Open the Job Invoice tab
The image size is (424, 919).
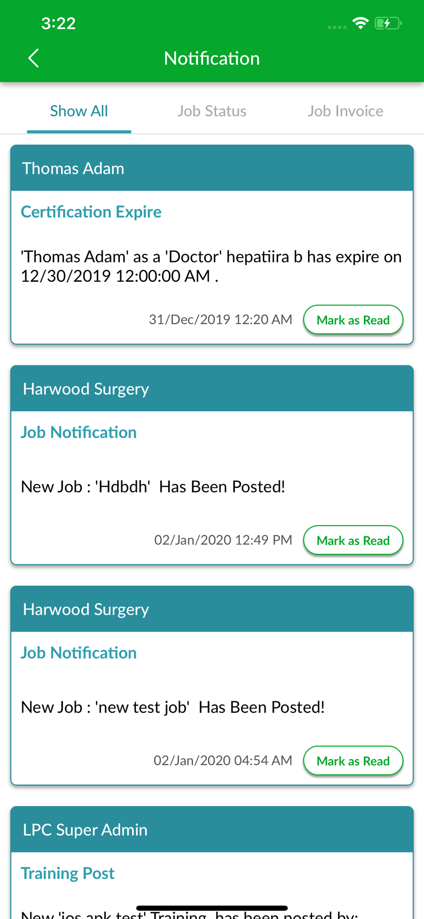(346, 111)
